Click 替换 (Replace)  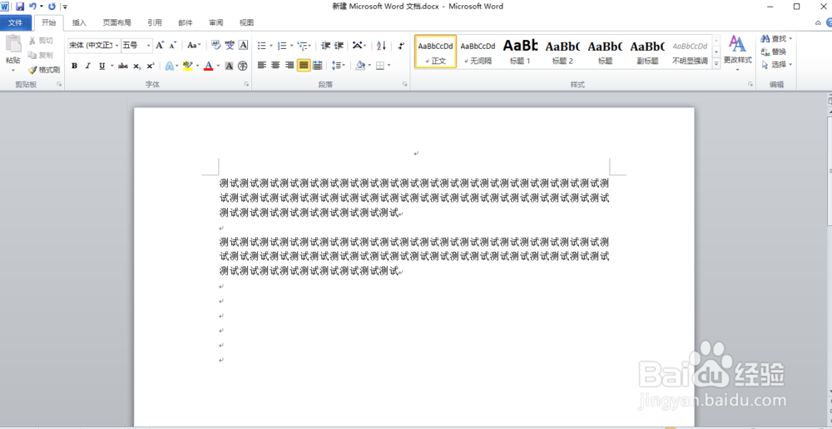[774, 52]
